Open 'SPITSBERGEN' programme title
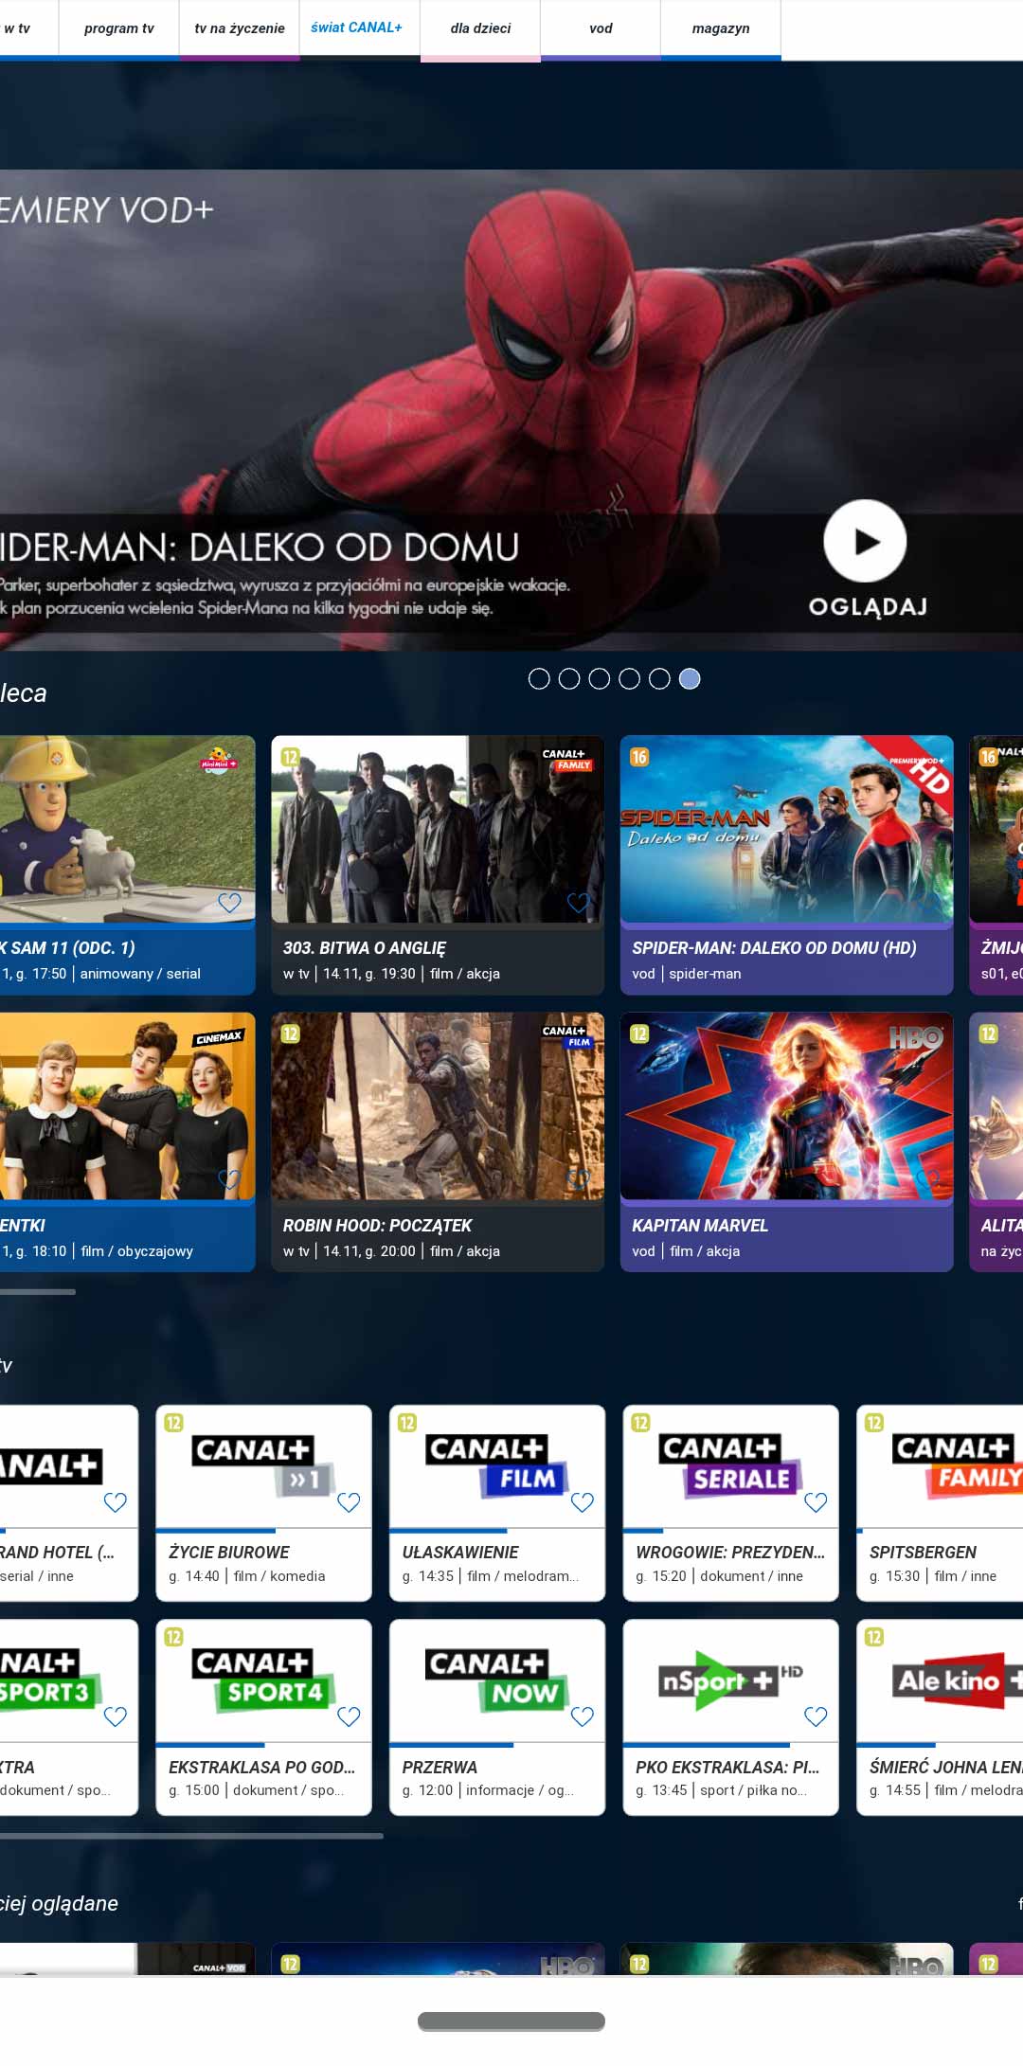 pyautogui.click(x=923, y=1552)
